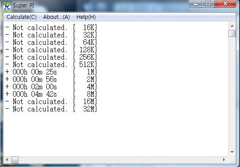Open the Calculate(C) menu

coord(21,17)
